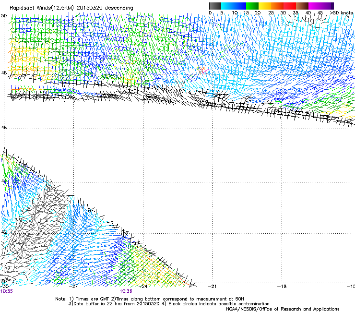Click the '>50 knots' legend label
Image resolution: width=355 pixels, height=312 pixels.
click(341, 12)
